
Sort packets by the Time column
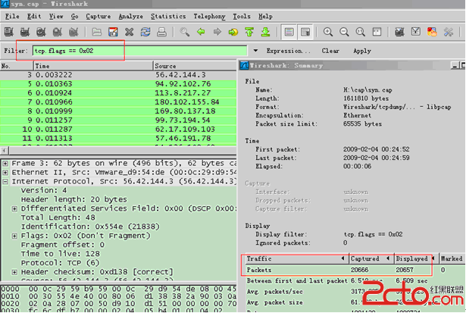click(93, 66)
